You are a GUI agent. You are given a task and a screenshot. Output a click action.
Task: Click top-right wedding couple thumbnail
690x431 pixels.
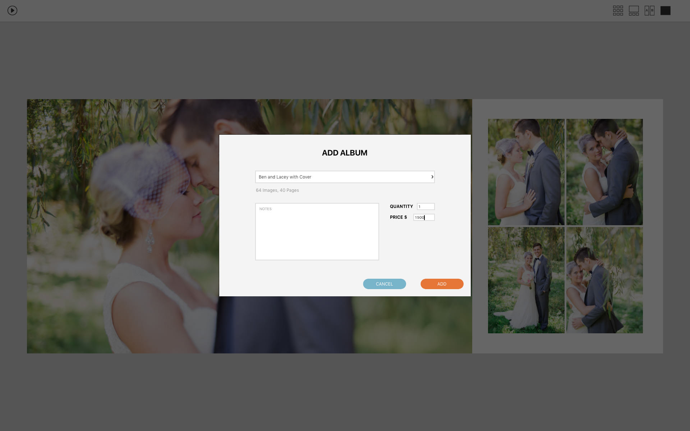pos(604,172)
